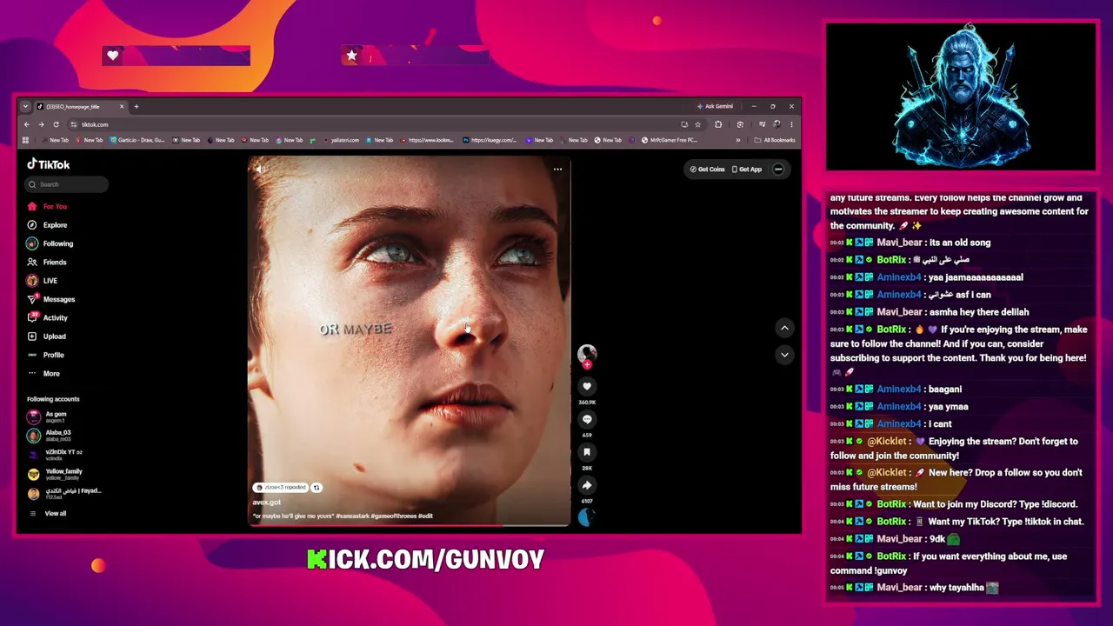The width and height of the screenshot is (1113, 626).
Task: Click the browser Back arrow
Action: pos(27,124)
